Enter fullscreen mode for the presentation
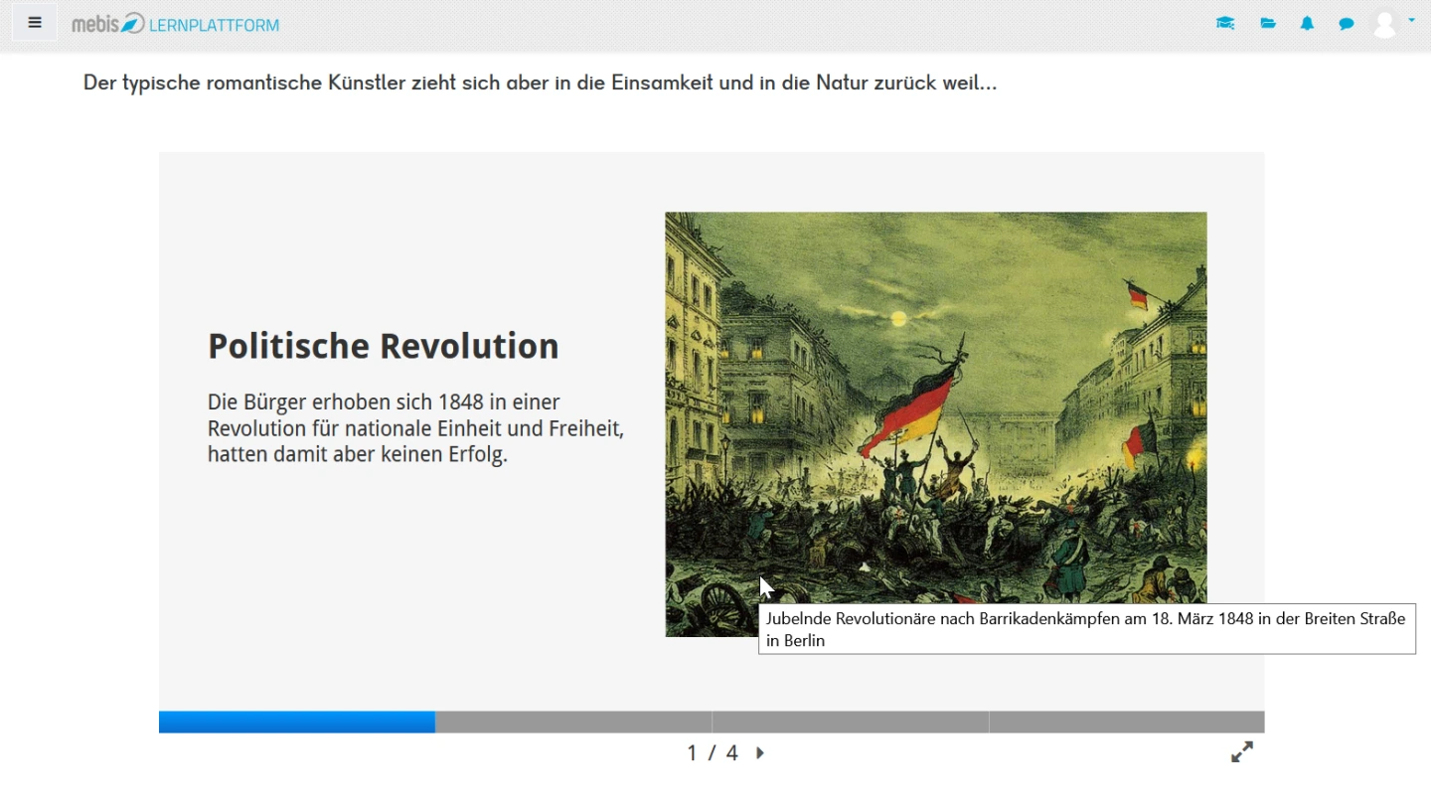 1242,752
